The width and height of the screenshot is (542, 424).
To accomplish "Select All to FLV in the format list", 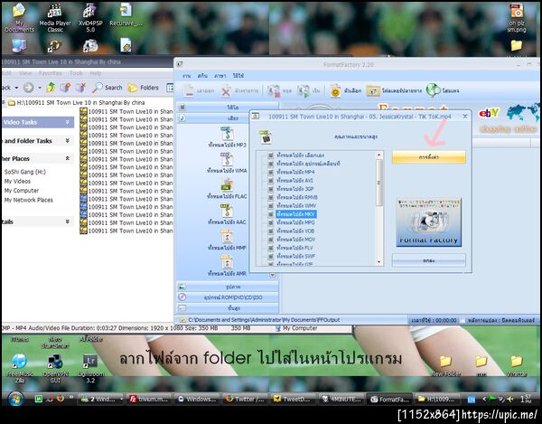I will click(294, 248).
